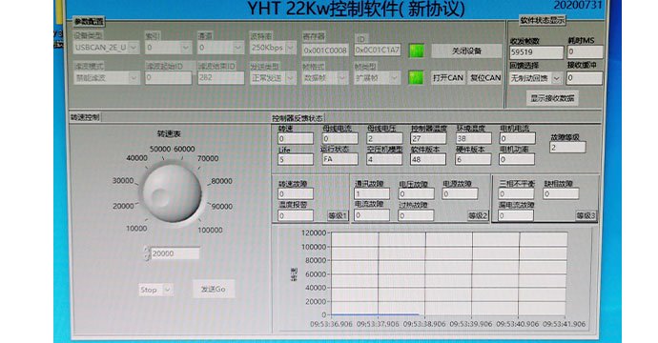The height and width of the screenshot is (343, 658).
Task: Click the 过热故障 value field
Action: (x=417, y=215)
